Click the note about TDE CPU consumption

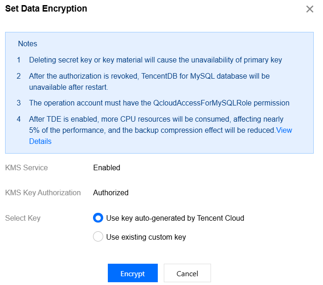156,119
